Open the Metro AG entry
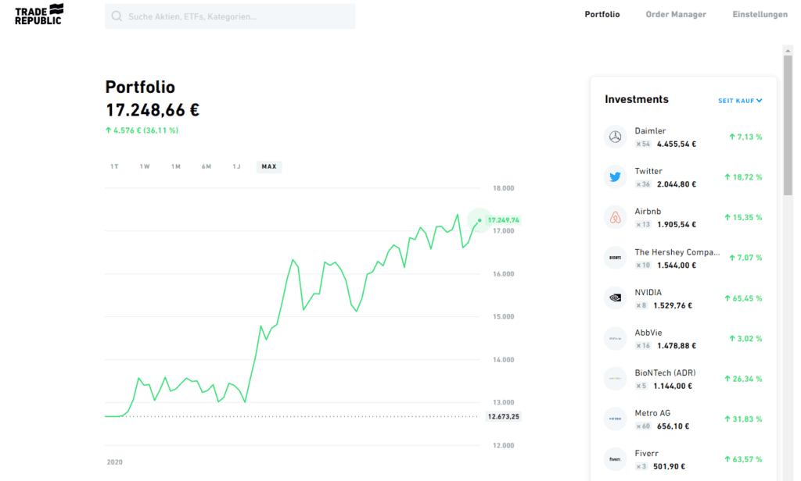Screen dimensions: 801x481 point(683,419)
